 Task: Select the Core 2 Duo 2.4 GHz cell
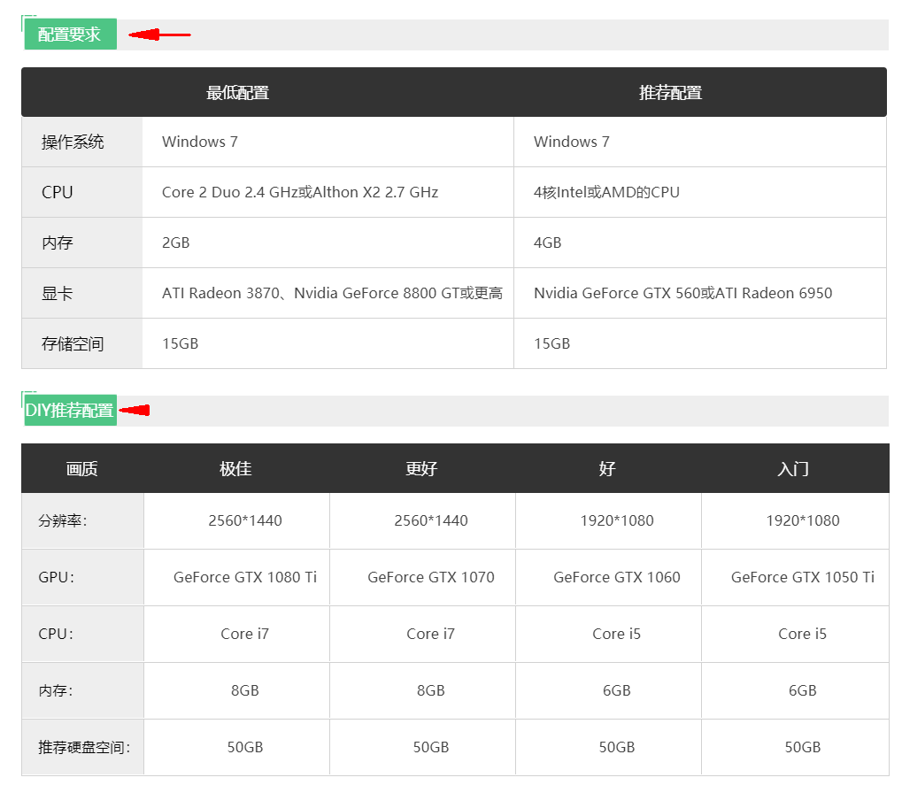pyautogui.click(x=300, y=192)
